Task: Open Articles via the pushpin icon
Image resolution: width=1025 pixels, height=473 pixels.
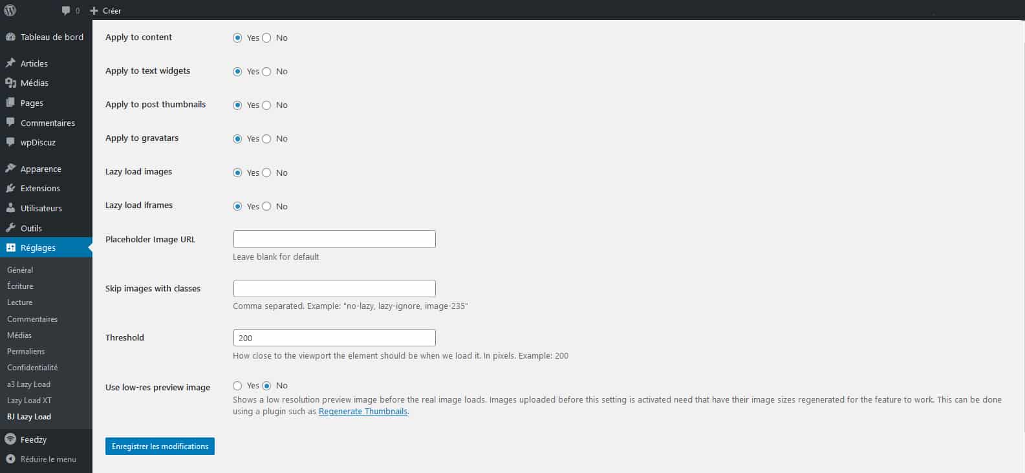Action: [10, 63]
